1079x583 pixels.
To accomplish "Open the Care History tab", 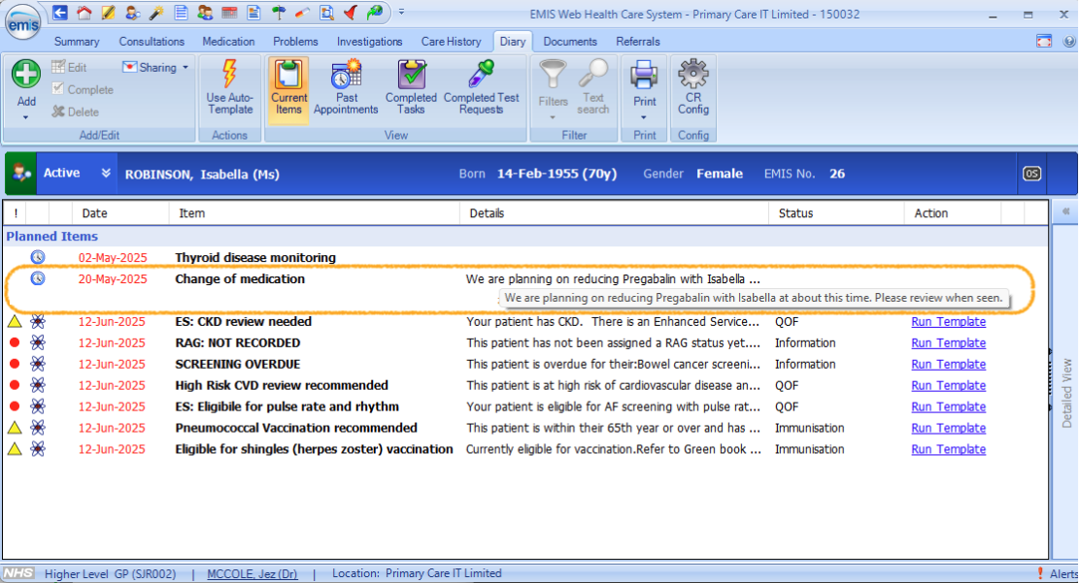I will tap(451, 42).
